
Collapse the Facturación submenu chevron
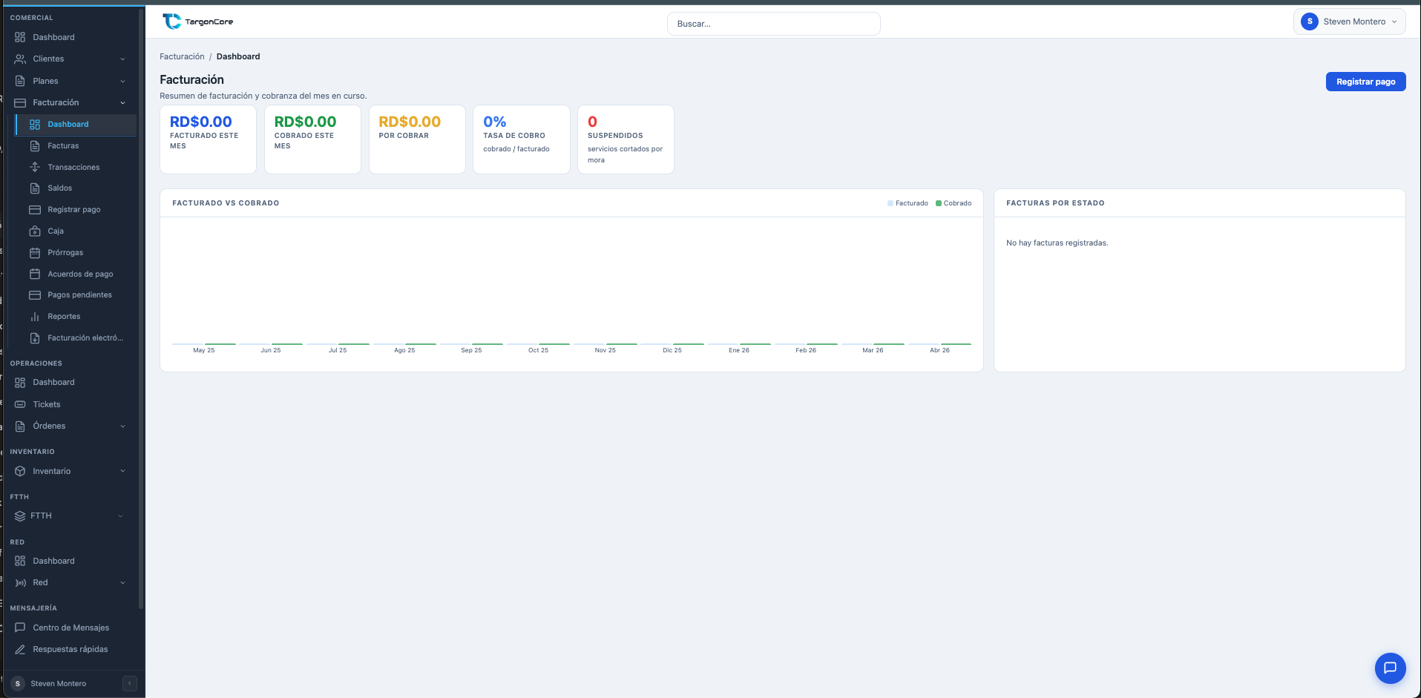pos(122,103)
